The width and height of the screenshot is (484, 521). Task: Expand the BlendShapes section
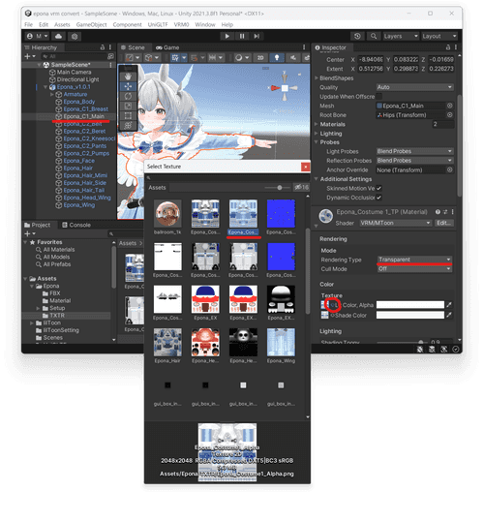(x=317, y=78)
